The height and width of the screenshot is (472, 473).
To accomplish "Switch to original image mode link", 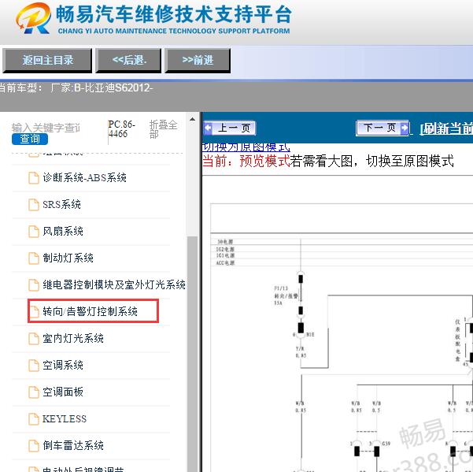I will coord(246,147).
